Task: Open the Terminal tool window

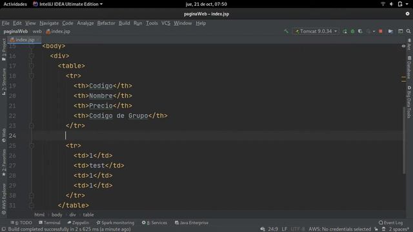Action: [50, 222]
